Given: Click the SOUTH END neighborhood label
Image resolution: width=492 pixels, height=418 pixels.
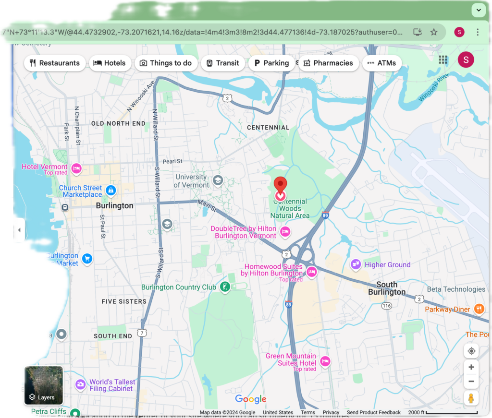Looking at the screenshot, I should pyautogui.click(x=113, y=336).
